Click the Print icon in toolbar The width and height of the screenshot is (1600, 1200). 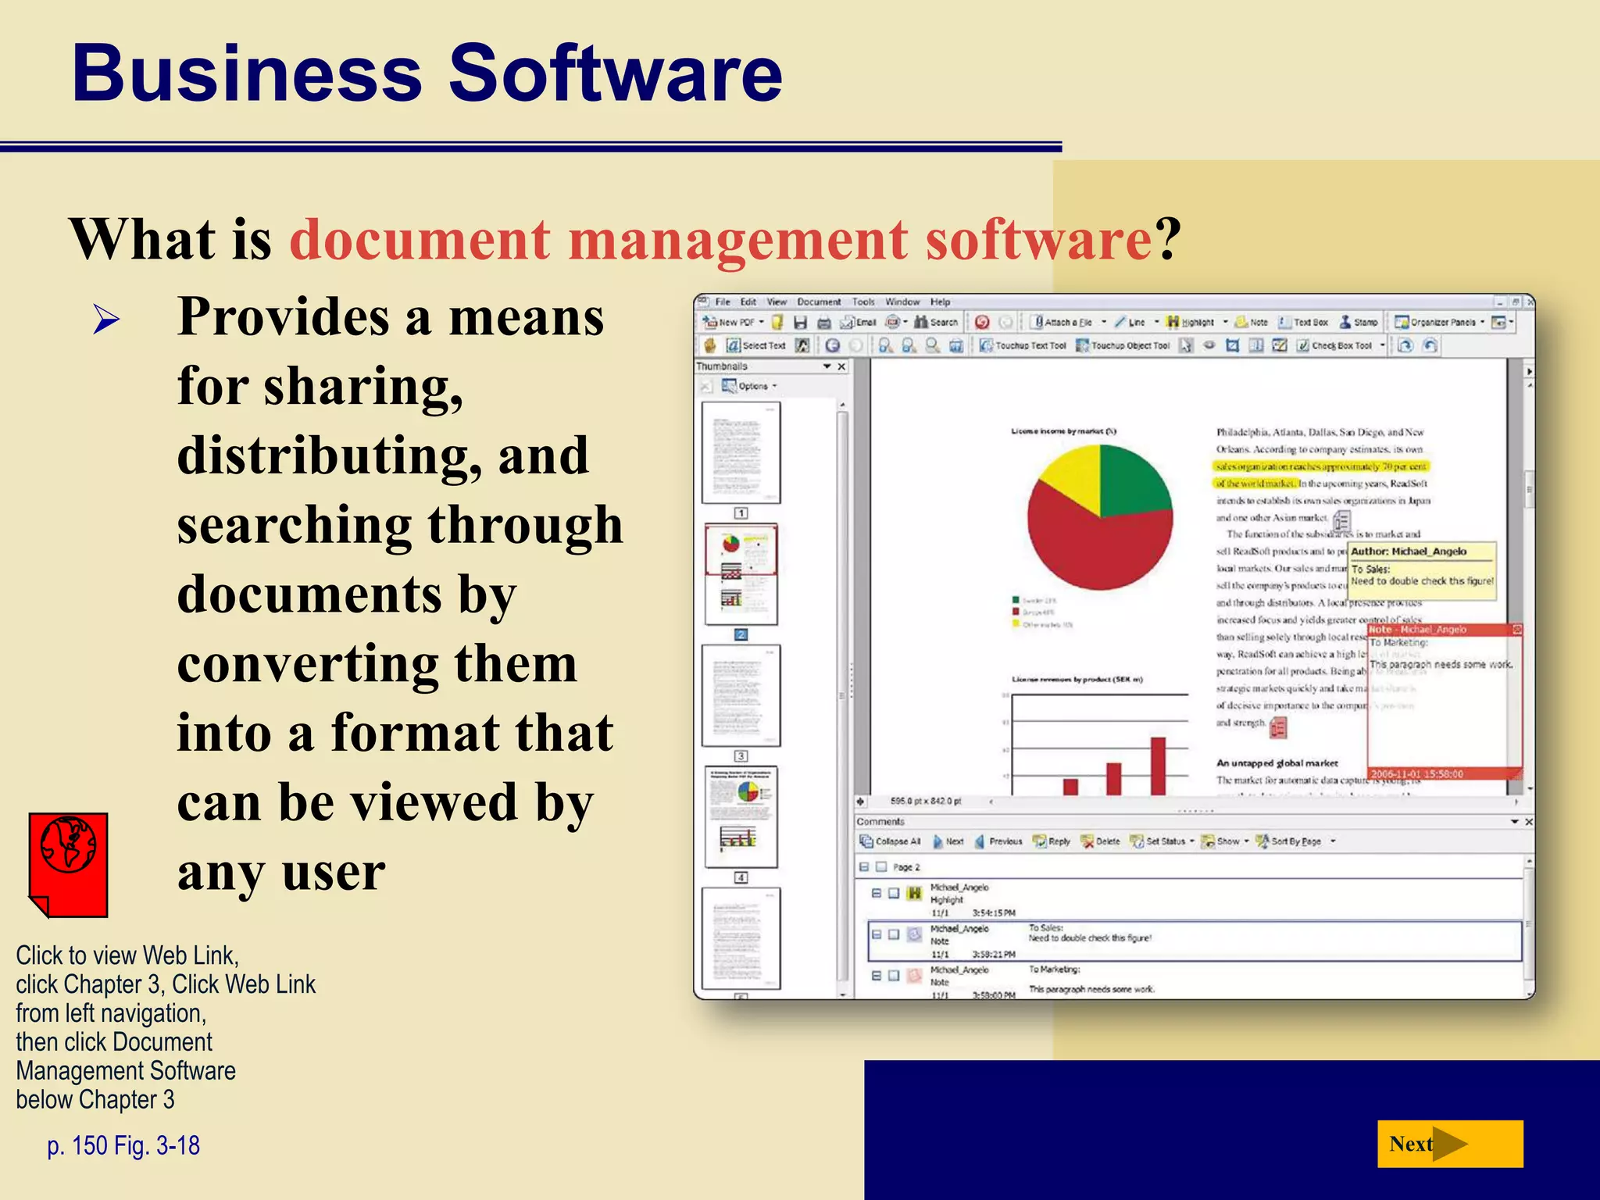click(823, 322)
